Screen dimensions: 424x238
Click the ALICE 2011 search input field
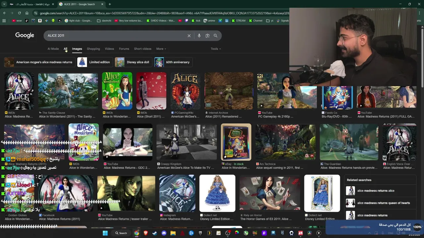tap(116, 36)
